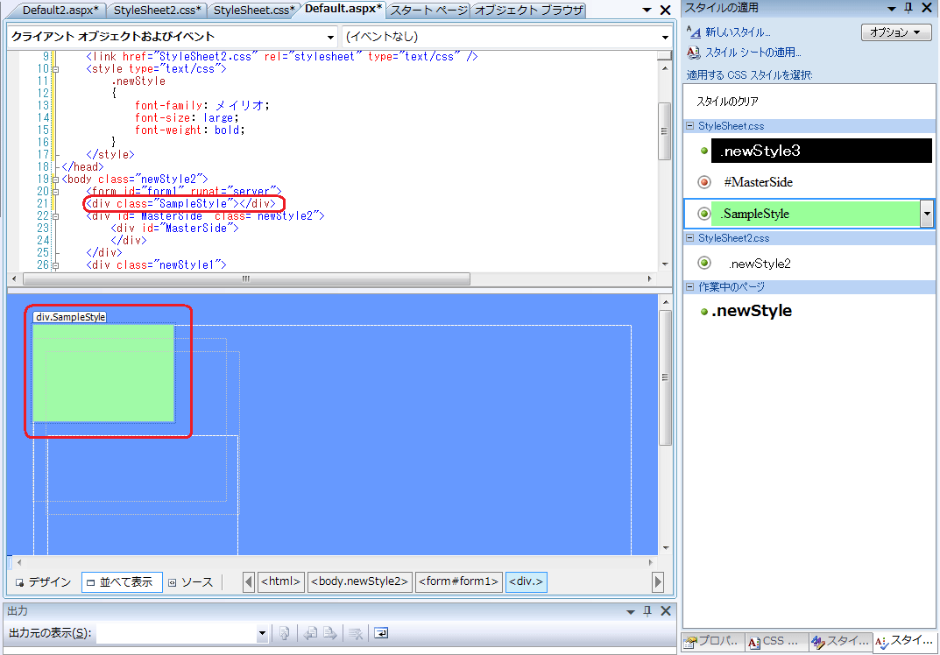Select the green SampleStyle div in design view
940x655 pixels.
click(103, 373)
